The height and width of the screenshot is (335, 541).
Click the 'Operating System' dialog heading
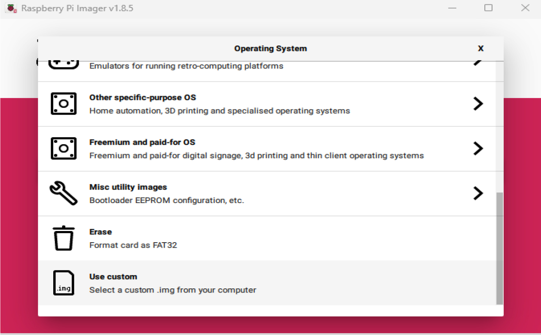point(271,48)
